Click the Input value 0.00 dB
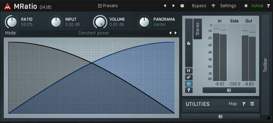The height and width of the screenshot is (123, 273). click(x=72, y=24)
